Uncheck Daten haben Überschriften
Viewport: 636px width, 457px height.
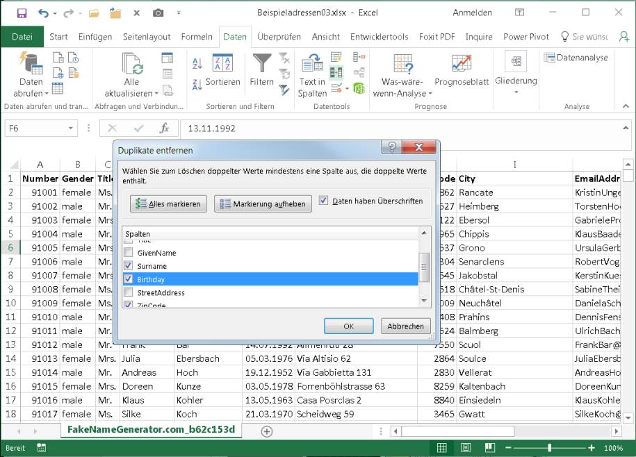pyautogui.click(x=324, y=201)
